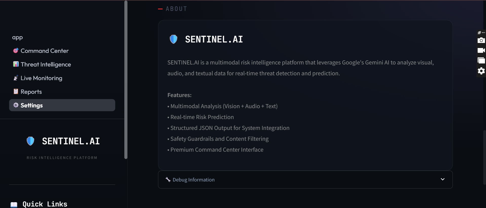Click the Command Center target icon
The height and width of the screenshot is (208, 486).
[x=16, y=51]
